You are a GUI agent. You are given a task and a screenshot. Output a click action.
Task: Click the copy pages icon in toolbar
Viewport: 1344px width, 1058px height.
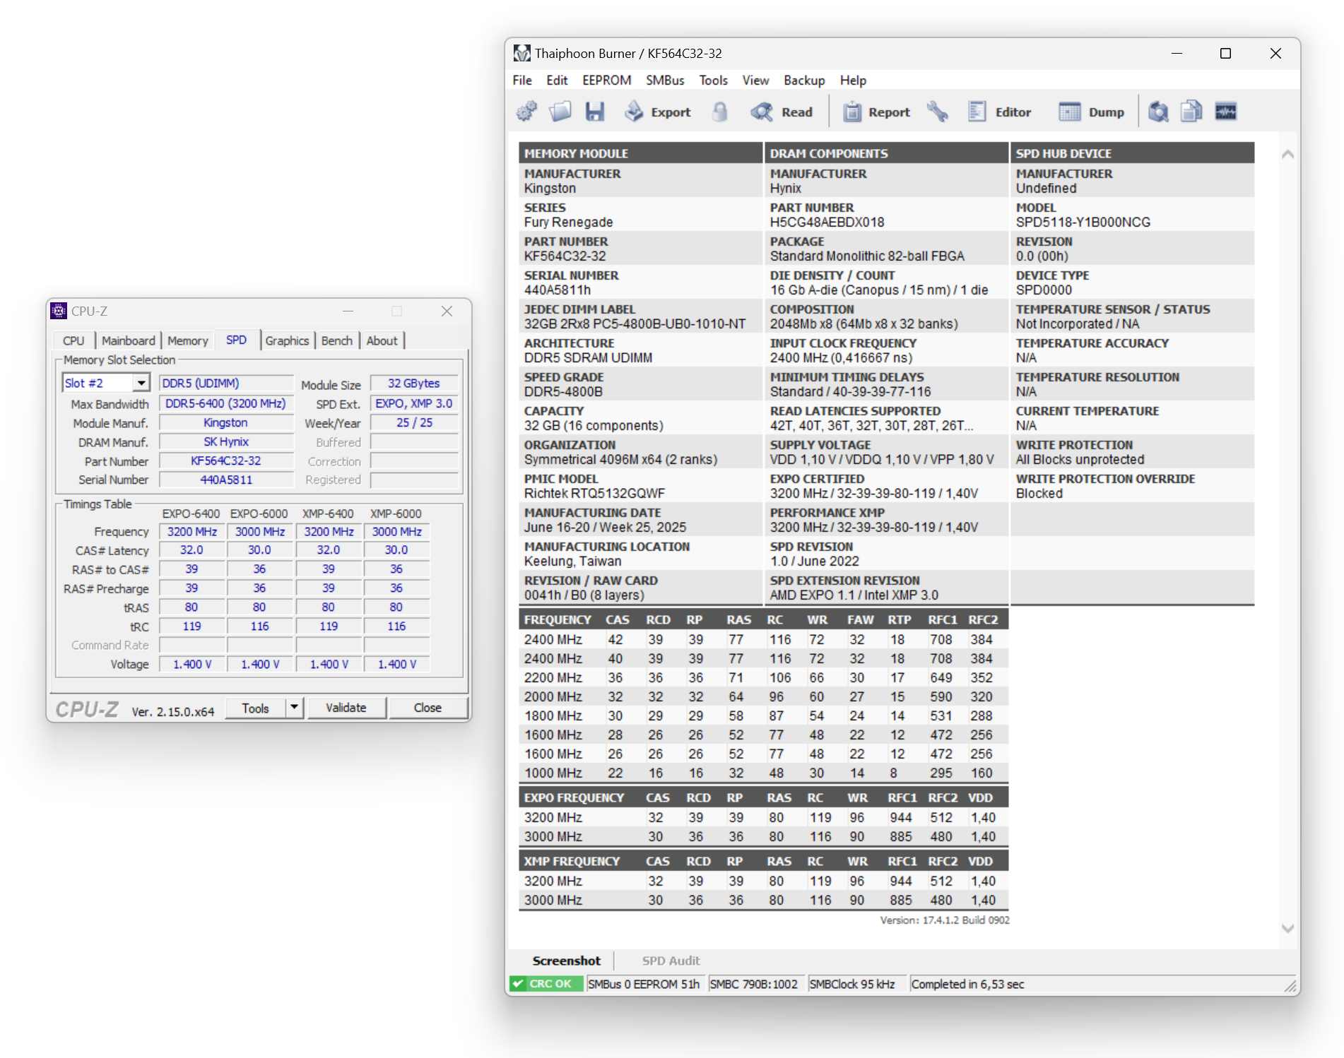point(1191,112)
